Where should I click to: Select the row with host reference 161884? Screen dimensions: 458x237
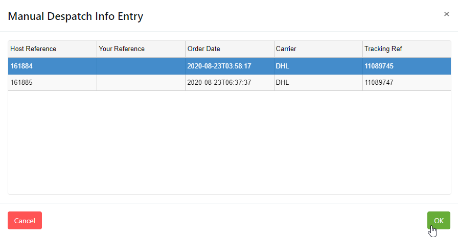[230, 66]
